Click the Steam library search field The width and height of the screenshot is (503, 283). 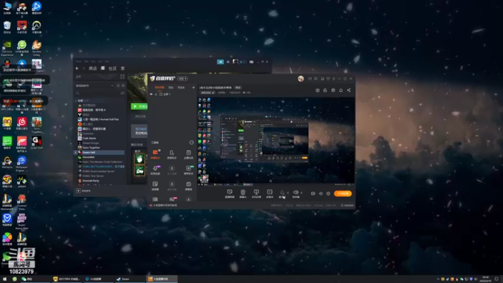(x=98, y=93)
